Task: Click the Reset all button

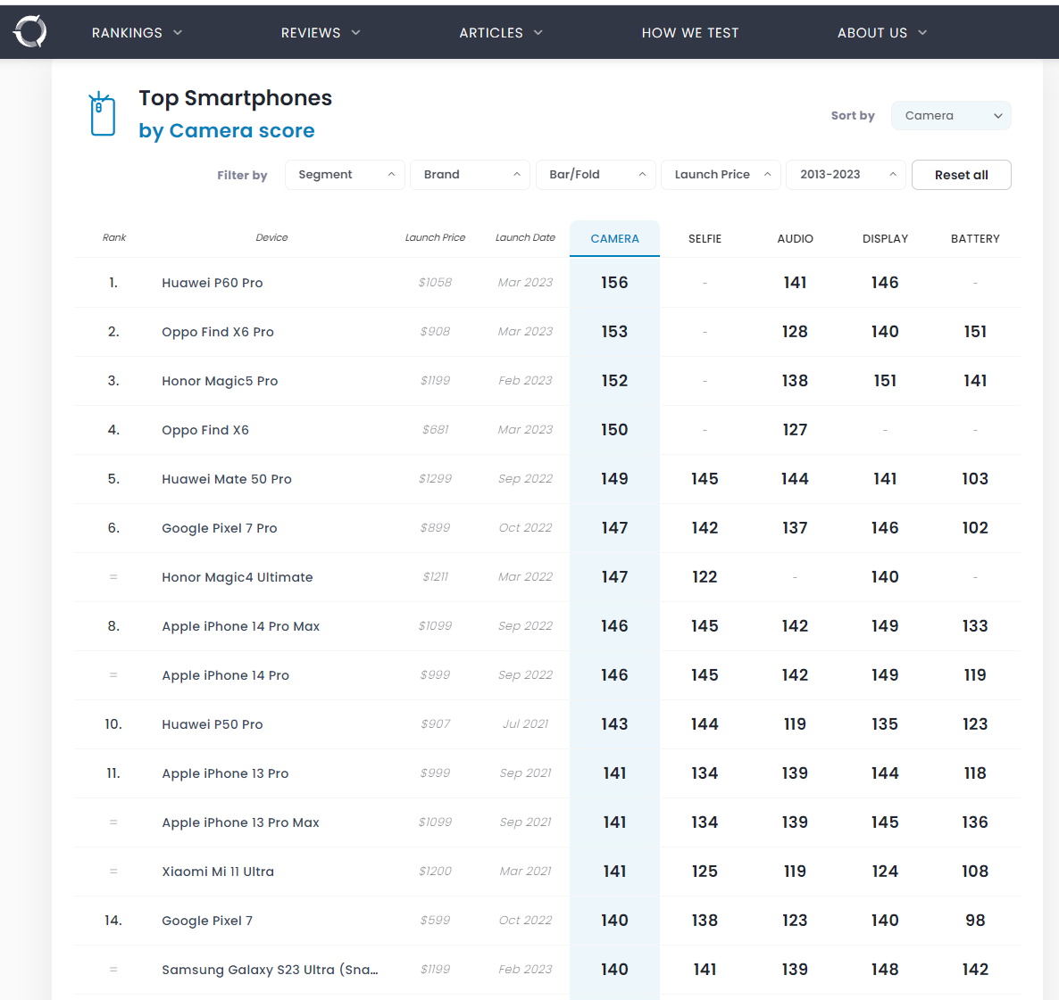Action: (x=961, y=175)
